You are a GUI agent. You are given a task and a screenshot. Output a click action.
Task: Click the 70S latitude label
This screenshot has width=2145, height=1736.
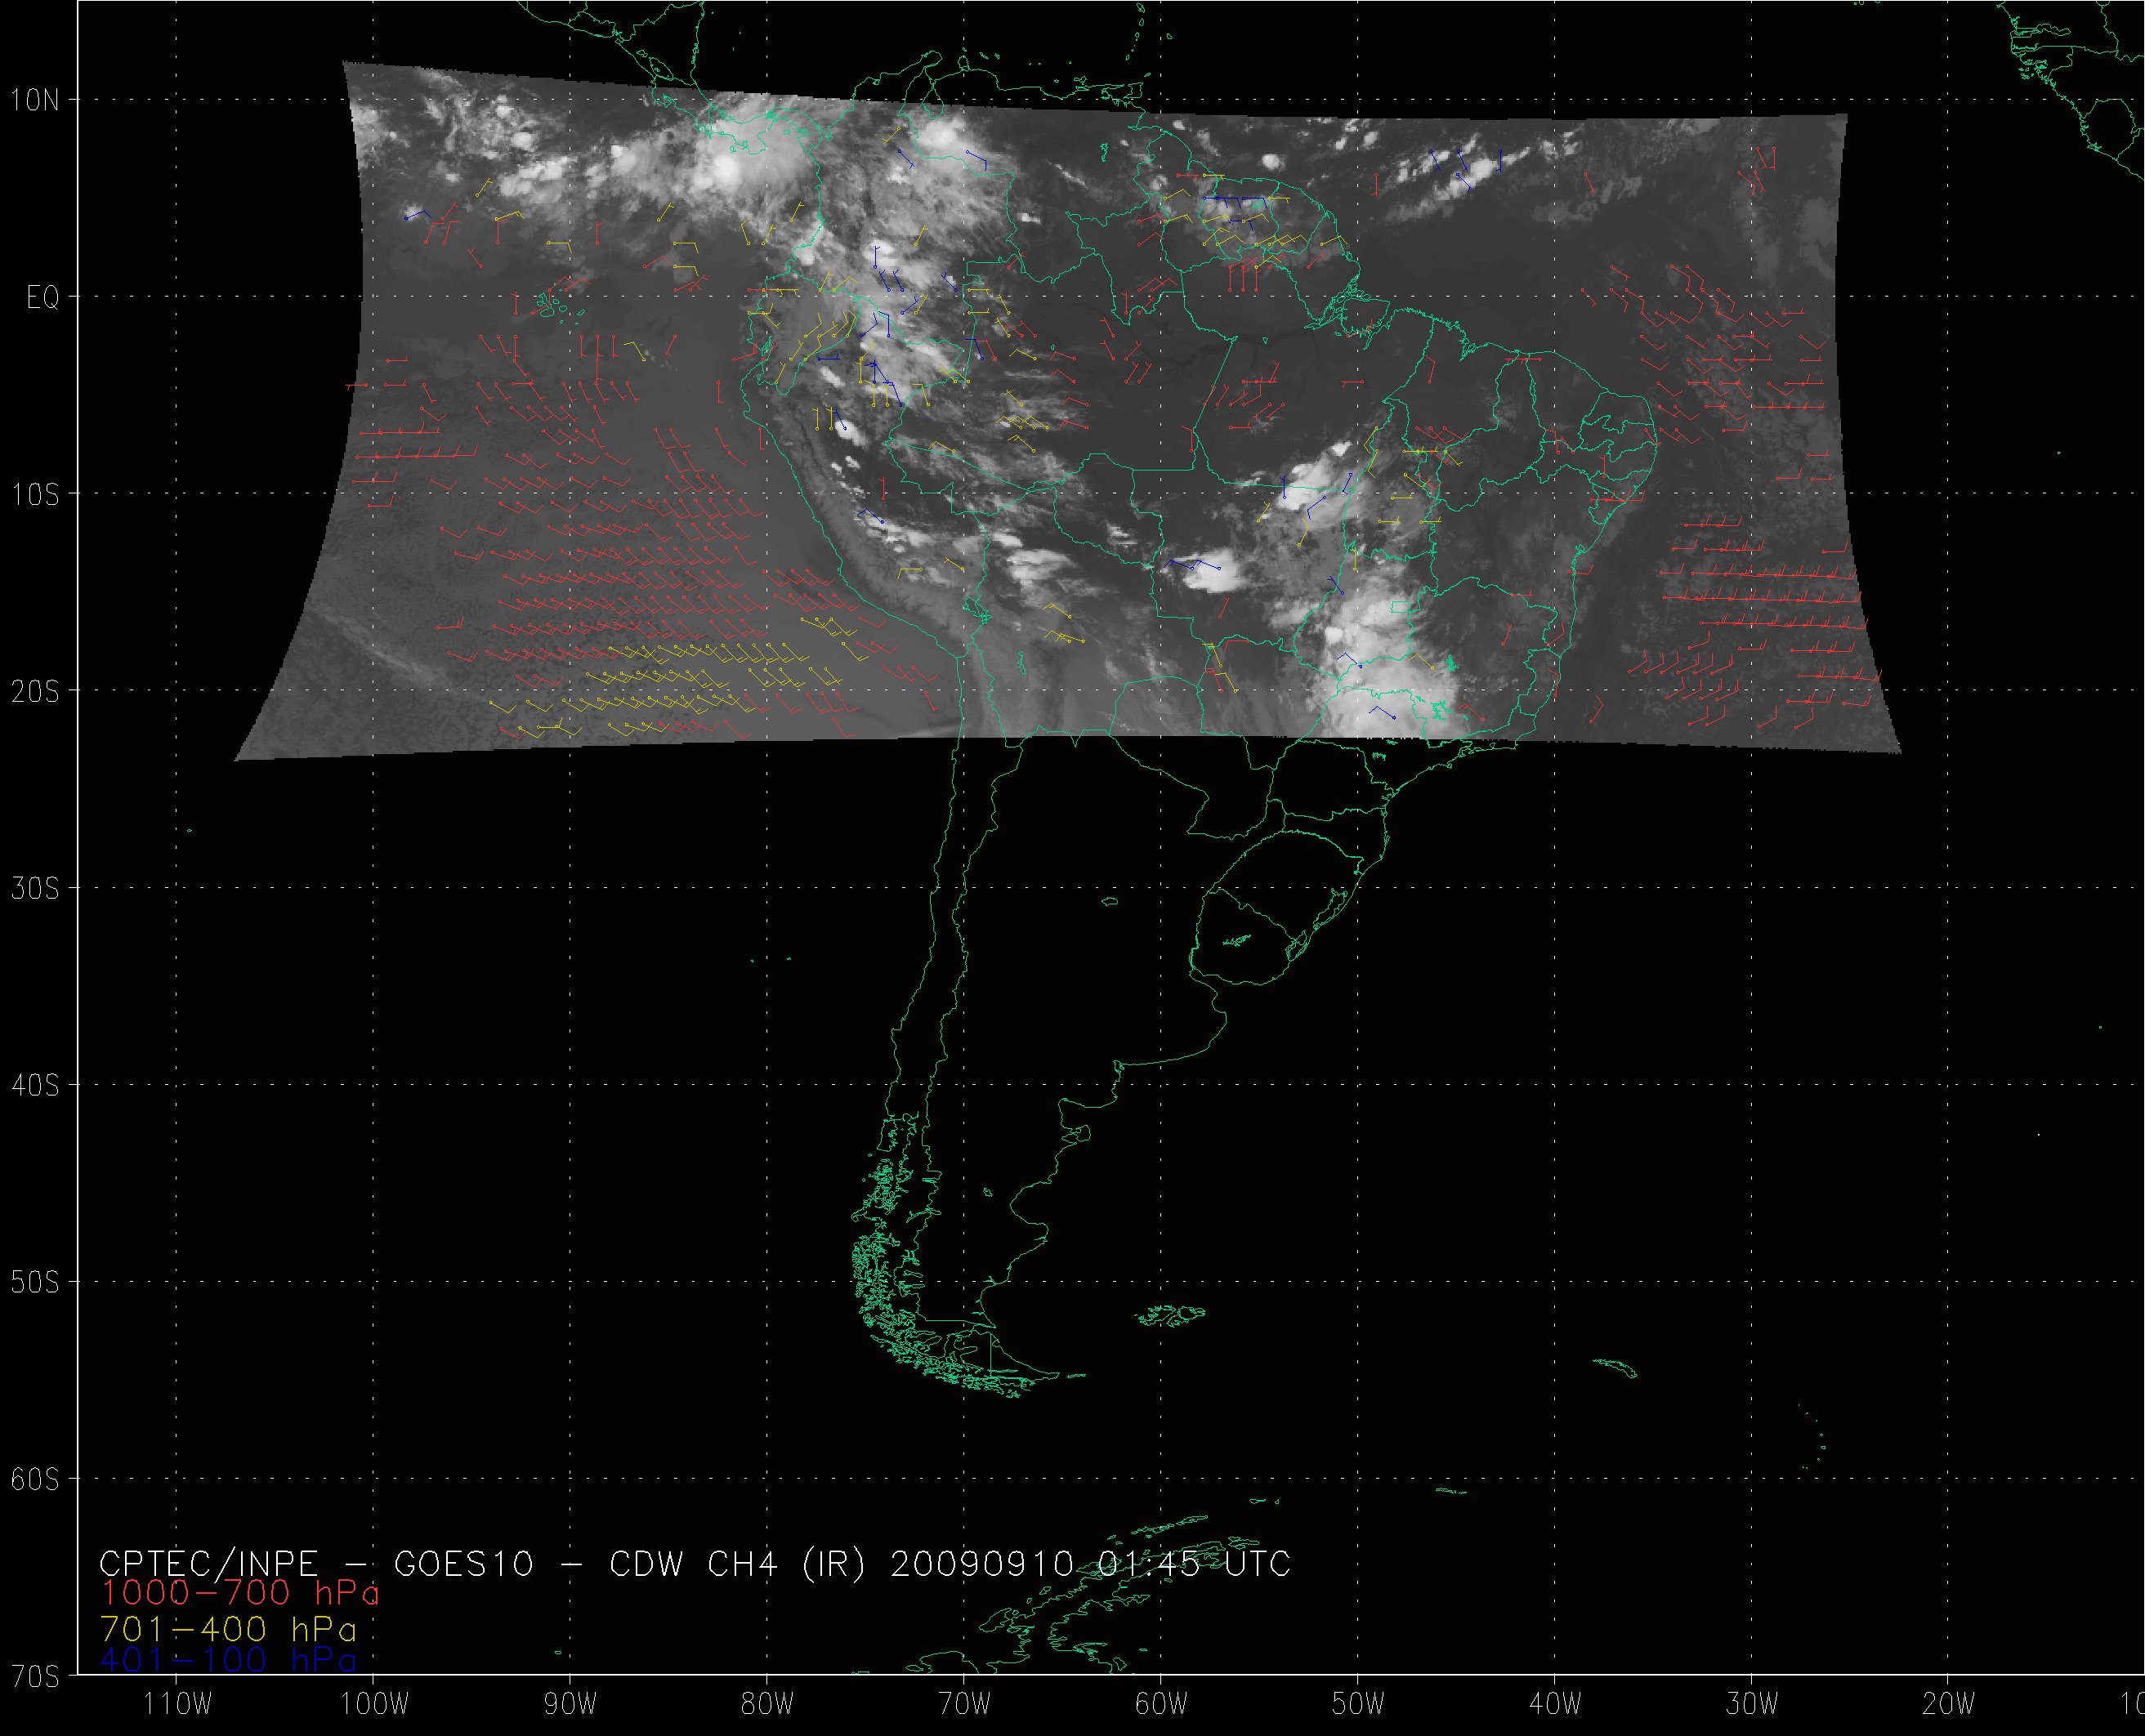pyautogui.click(x=35, y=1676)
